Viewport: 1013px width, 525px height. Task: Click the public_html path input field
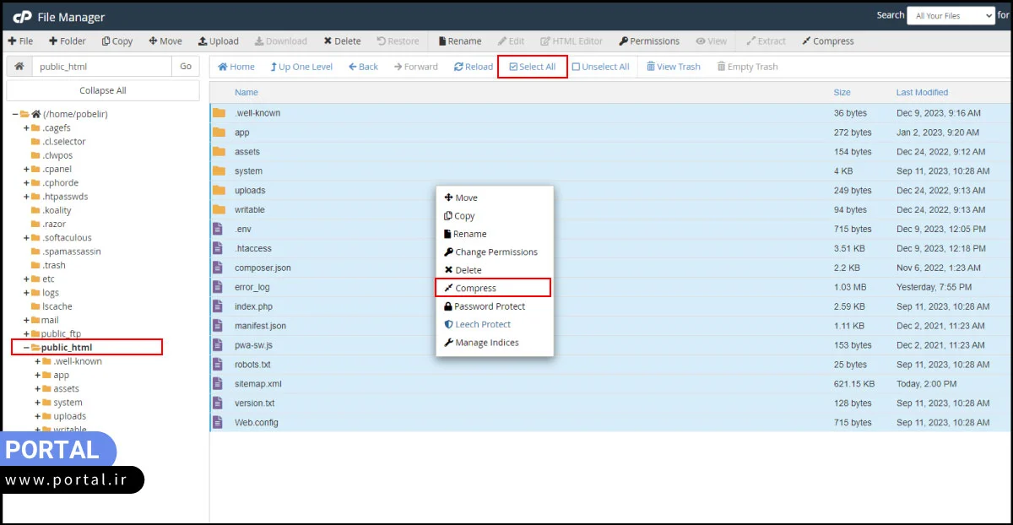101,67
